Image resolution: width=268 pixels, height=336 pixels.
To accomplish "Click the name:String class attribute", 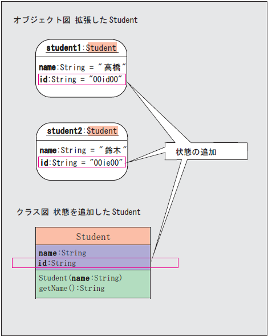I will click(63, 253).
